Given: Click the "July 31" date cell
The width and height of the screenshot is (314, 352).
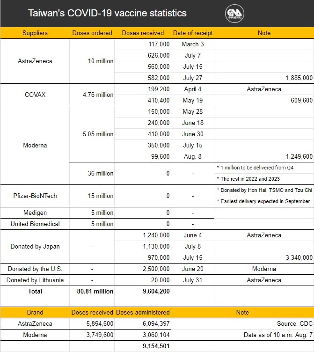Looking at the screenshot, I should 193,280.
